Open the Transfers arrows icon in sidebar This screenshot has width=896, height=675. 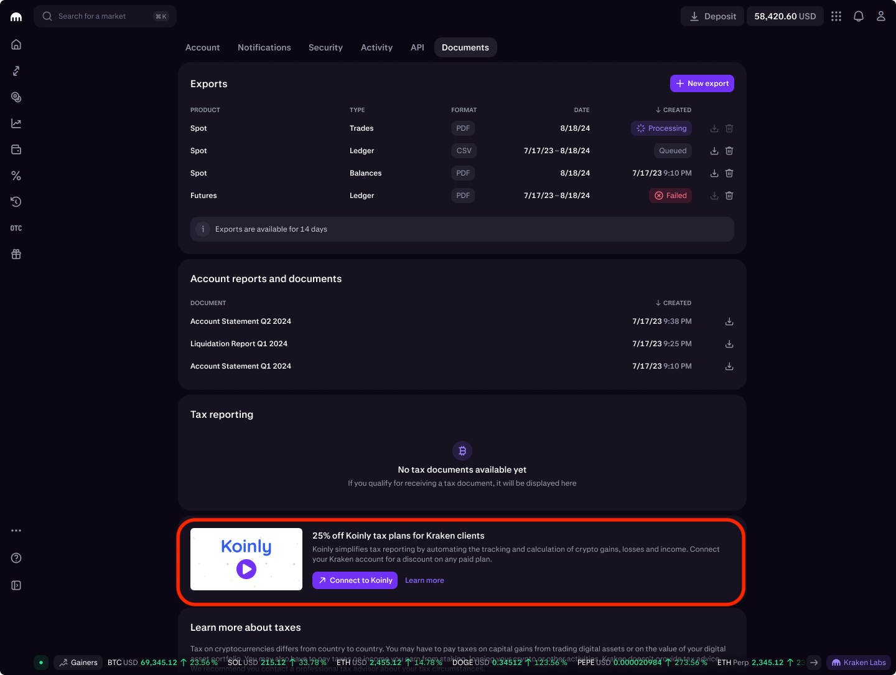coord(16,70)
